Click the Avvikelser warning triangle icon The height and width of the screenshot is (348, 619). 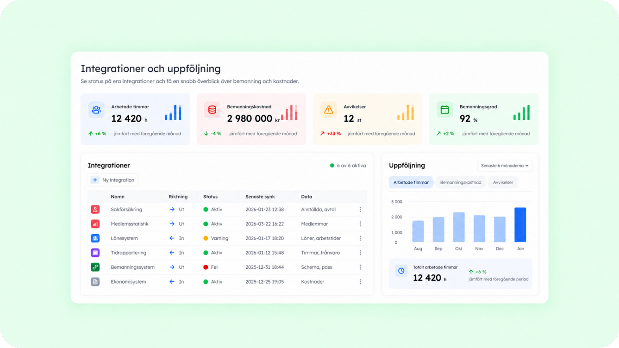pos(329,110)
